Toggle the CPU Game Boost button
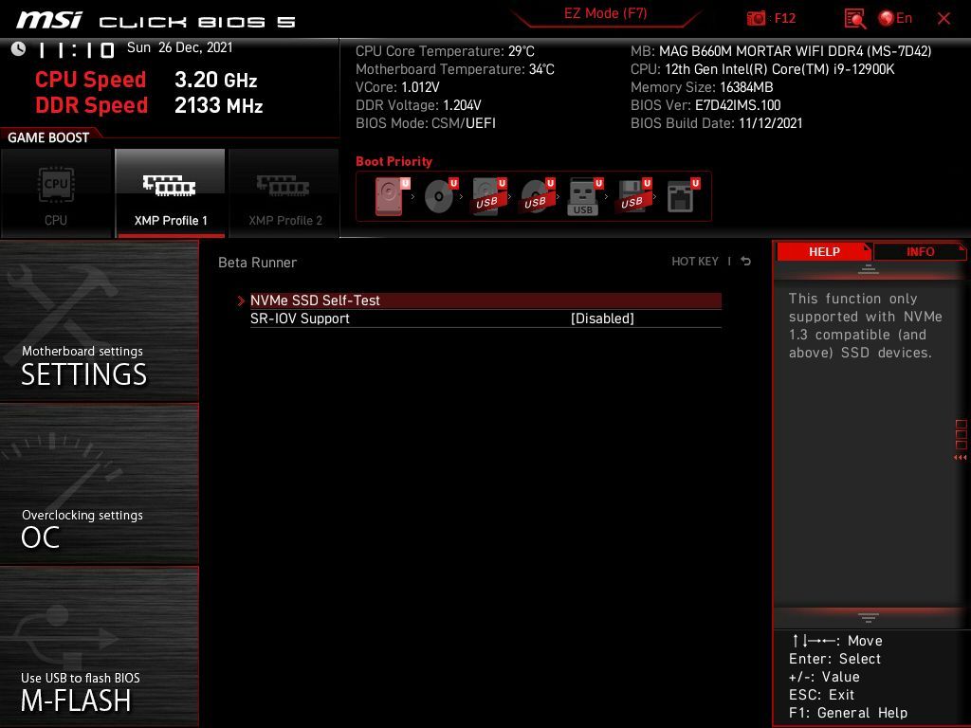971x728 pixels. pyautogui.click(x=56, y=193)
